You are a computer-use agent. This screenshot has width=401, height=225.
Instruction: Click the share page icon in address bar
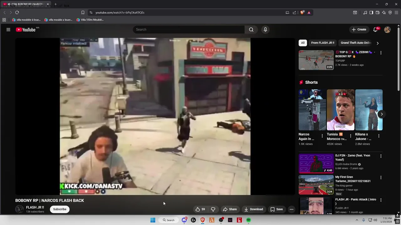pyautogui.click(x=294, y=12)
